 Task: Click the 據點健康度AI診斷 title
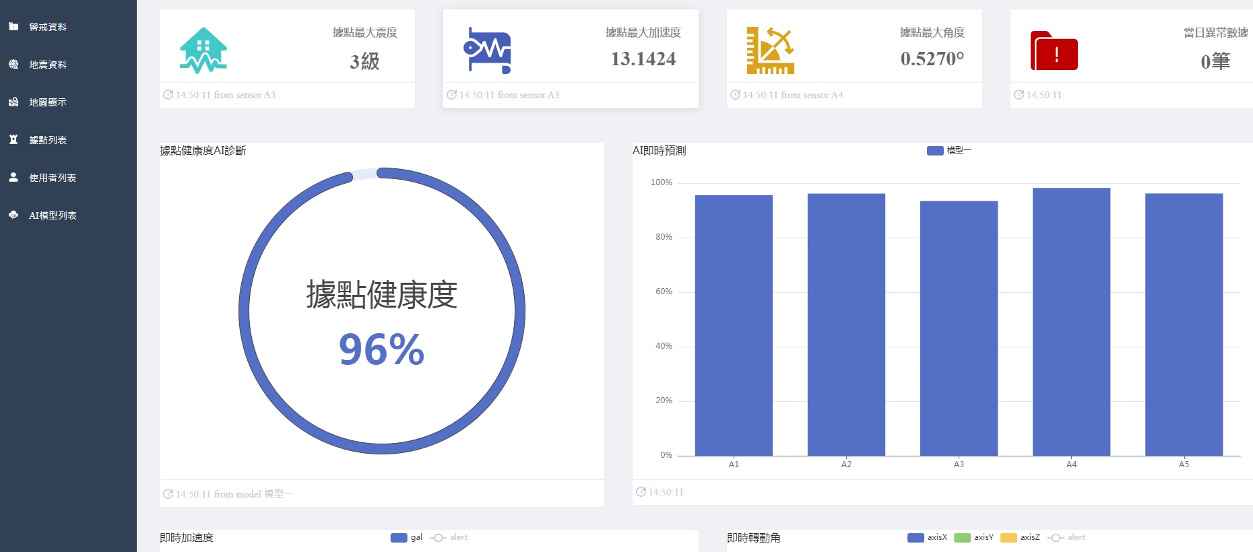(203, 151)
